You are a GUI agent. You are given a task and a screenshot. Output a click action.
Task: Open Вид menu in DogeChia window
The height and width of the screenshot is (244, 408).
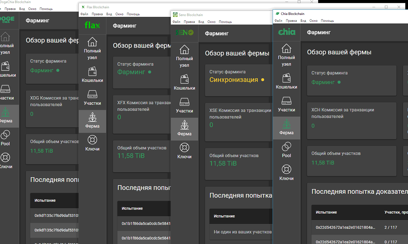pos(22,9)
